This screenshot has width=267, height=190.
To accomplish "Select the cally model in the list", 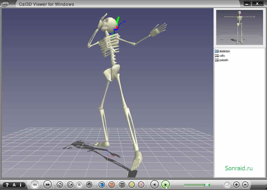I will coord(222,56).
